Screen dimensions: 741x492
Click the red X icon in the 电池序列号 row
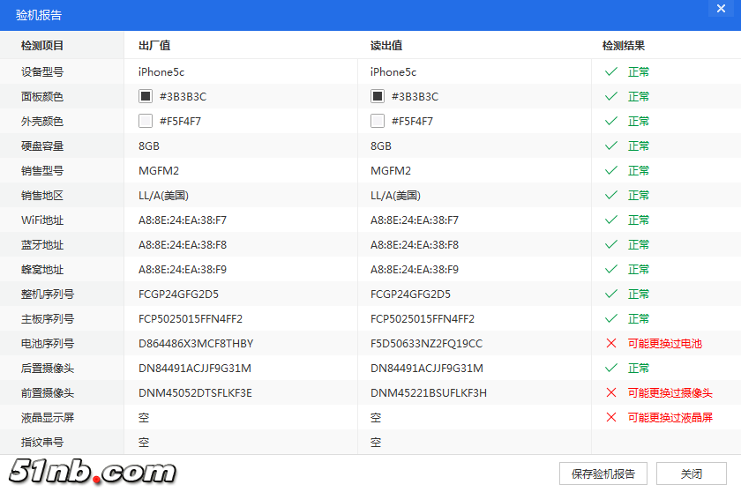click(610, 343)
